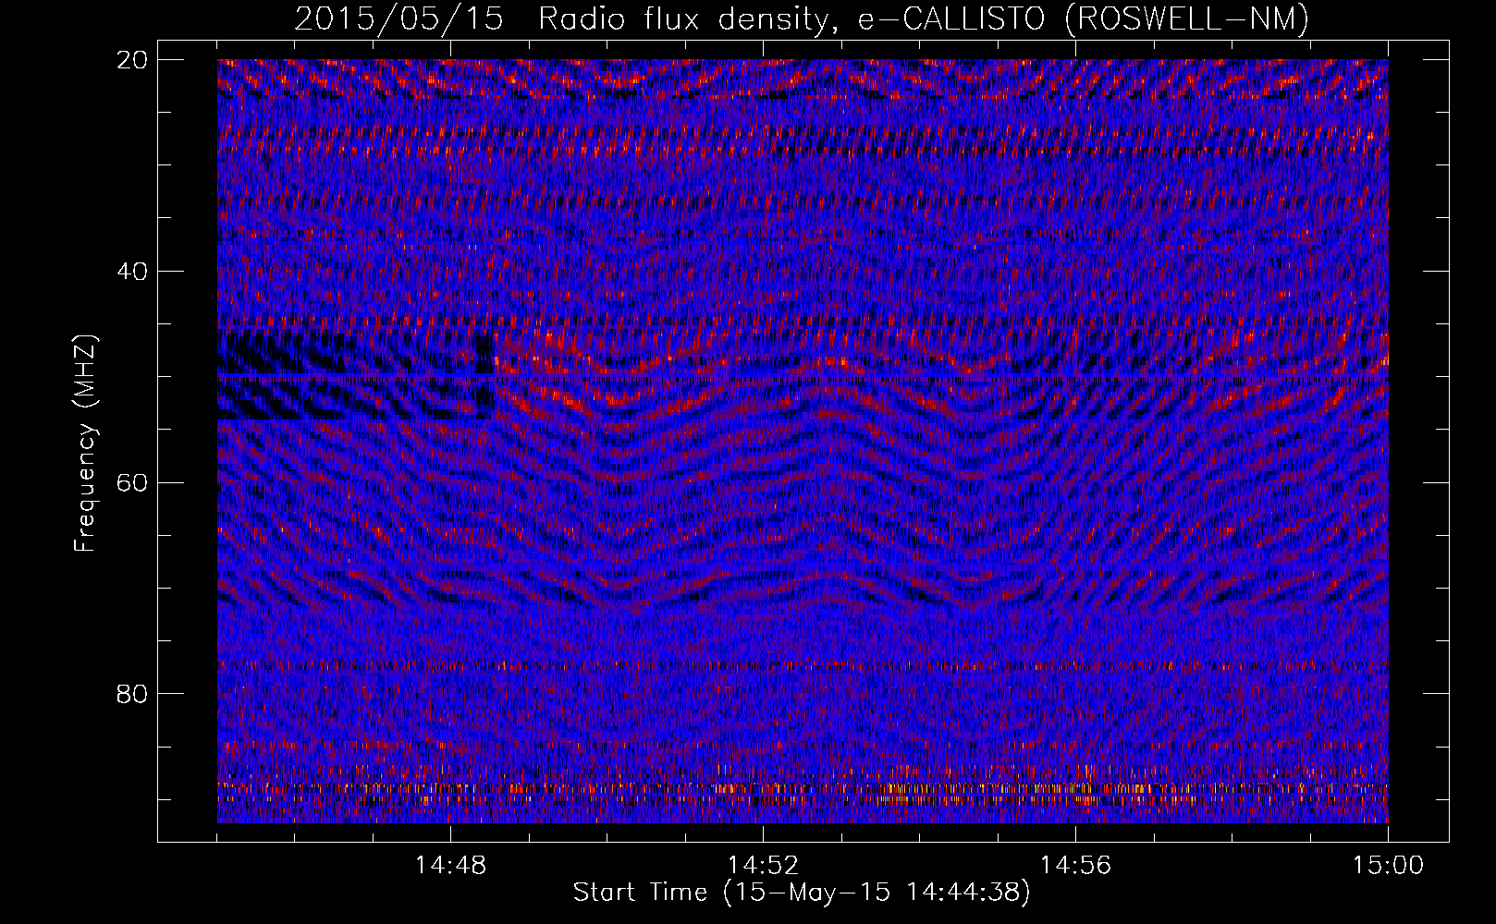Select the 'Frequency (MHZ)' y-axis label

85,444
